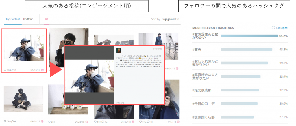
Task: Select the #今日のコーデ hashtag label
Action: coord(204,104)
